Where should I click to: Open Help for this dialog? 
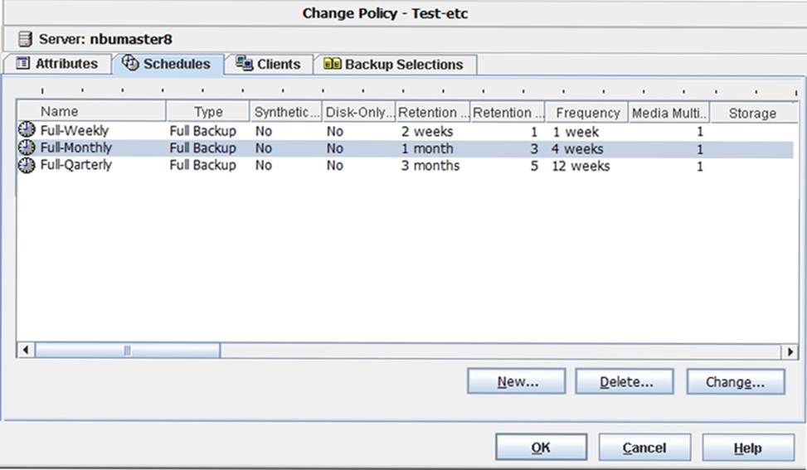(x=748, y=448)
